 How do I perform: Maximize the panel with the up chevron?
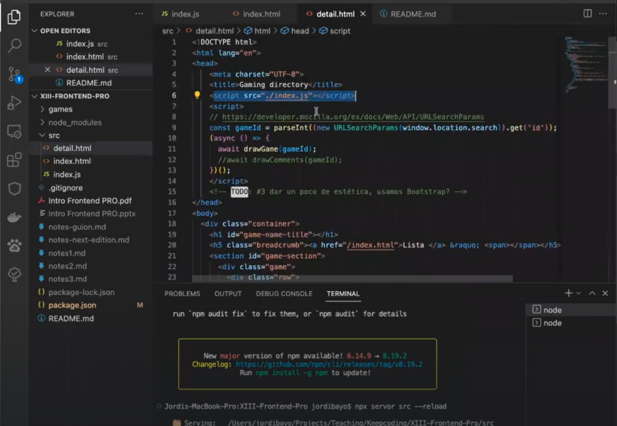point(592,293)
